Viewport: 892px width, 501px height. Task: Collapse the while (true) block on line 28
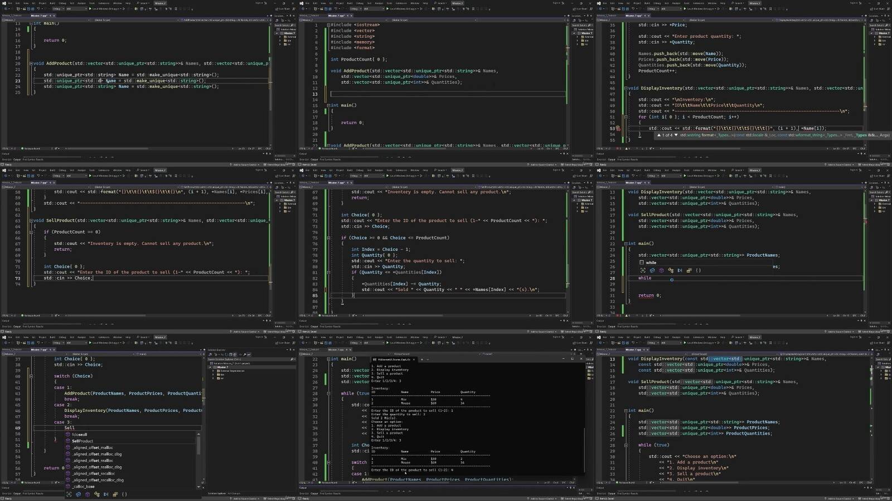tap(626, 445)
